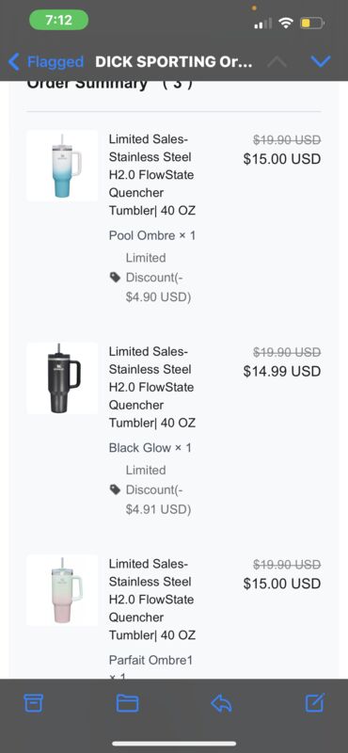
Task: Tap the DICK SPORTING email title
Action: pyautogui.click(x=174, y=61)
